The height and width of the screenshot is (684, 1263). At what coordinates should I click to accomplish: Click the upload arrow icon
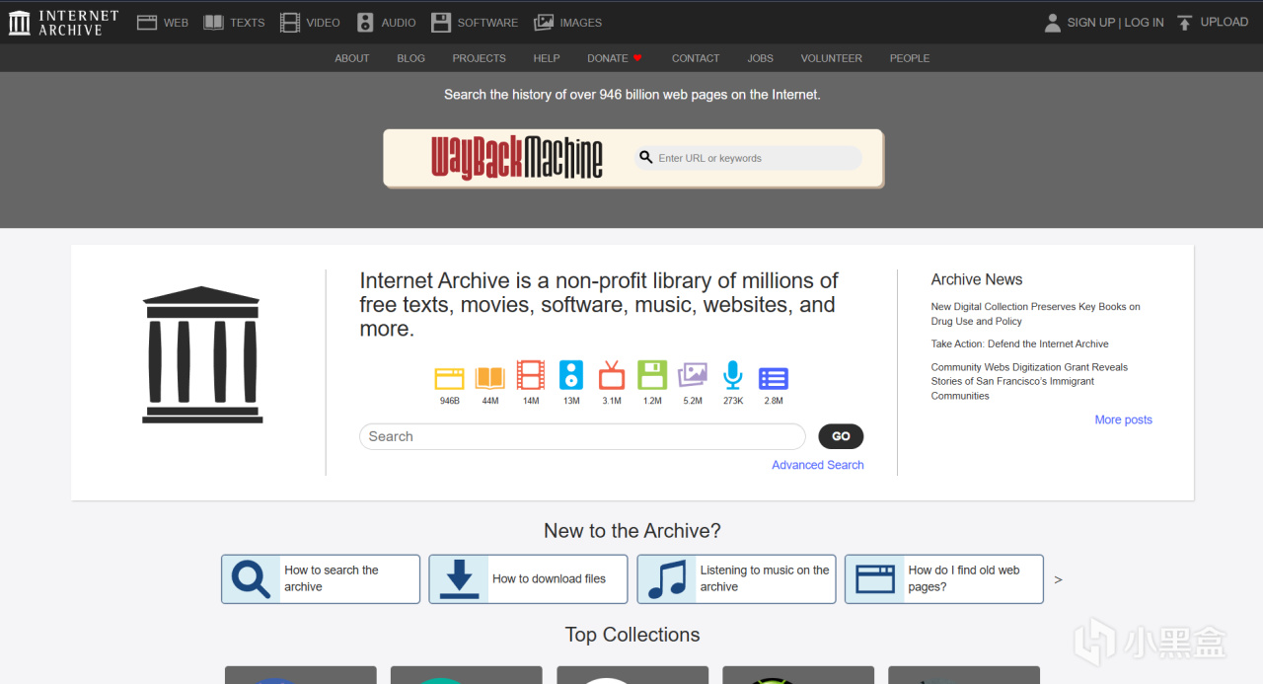(1185, 22)
